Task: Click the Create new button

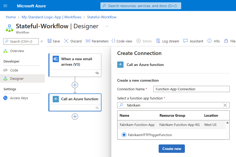Action: tap(171, 148)
